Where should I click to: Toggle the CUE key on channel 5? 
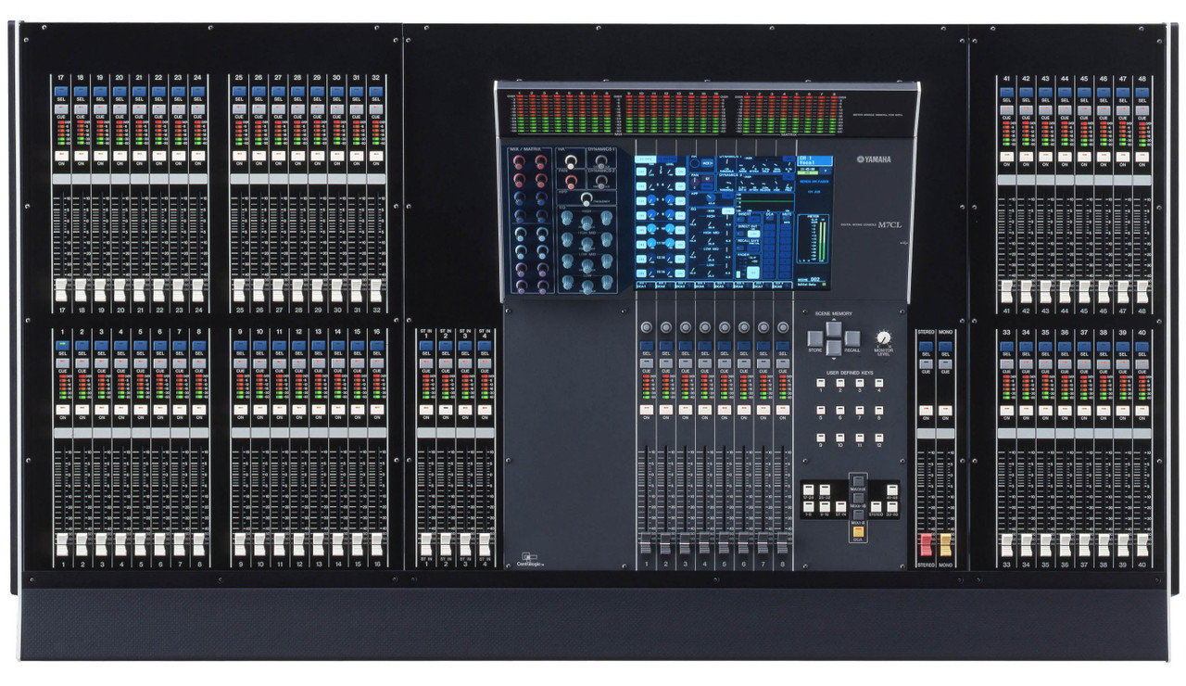140,363
